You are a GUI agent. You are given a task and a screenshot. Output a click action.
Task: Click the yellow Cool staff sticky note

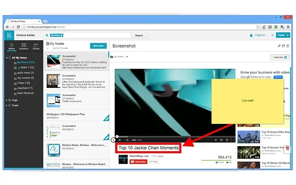click(x=247, y=101)
